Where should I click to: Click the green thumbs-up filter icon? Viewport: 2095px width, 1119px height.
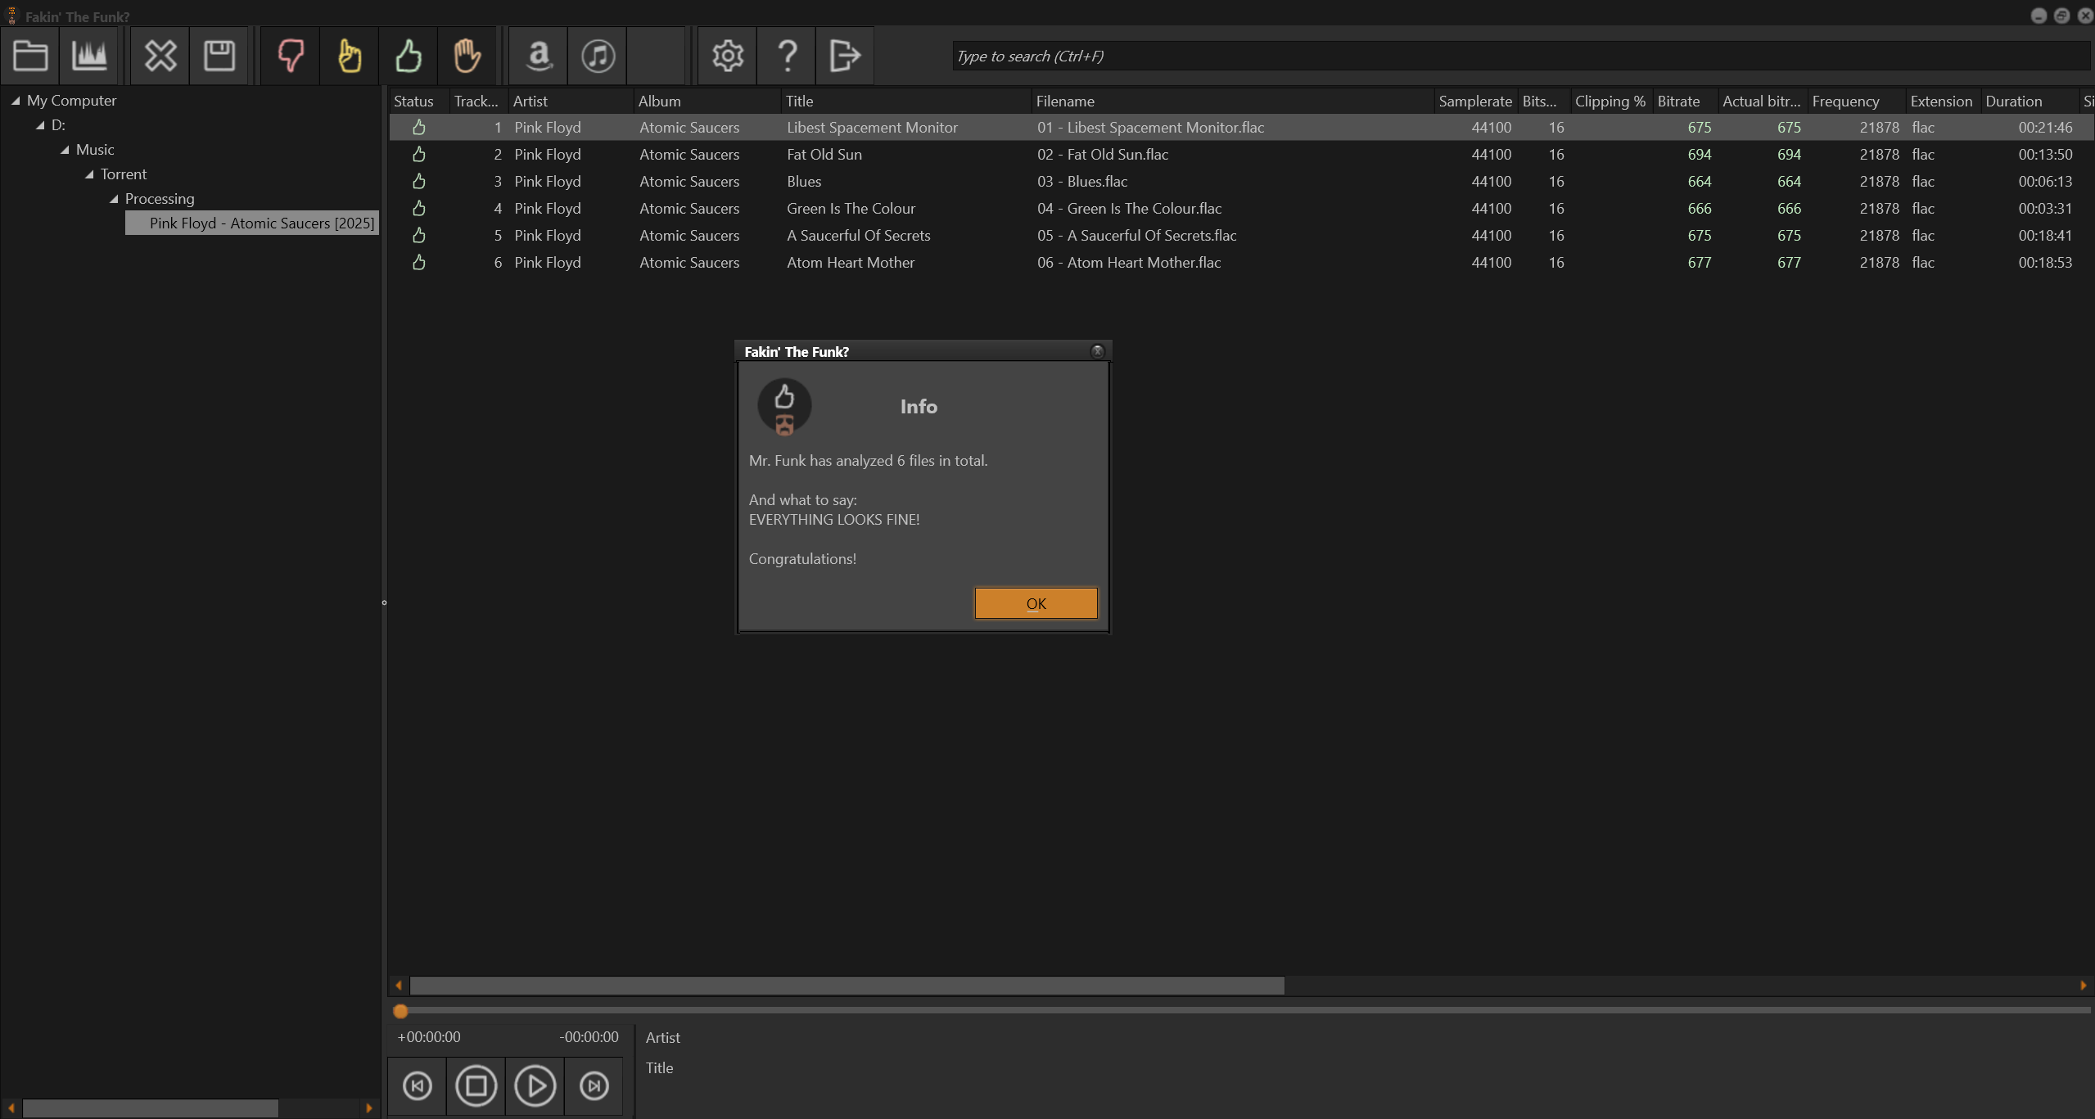[x=409, y=56]
